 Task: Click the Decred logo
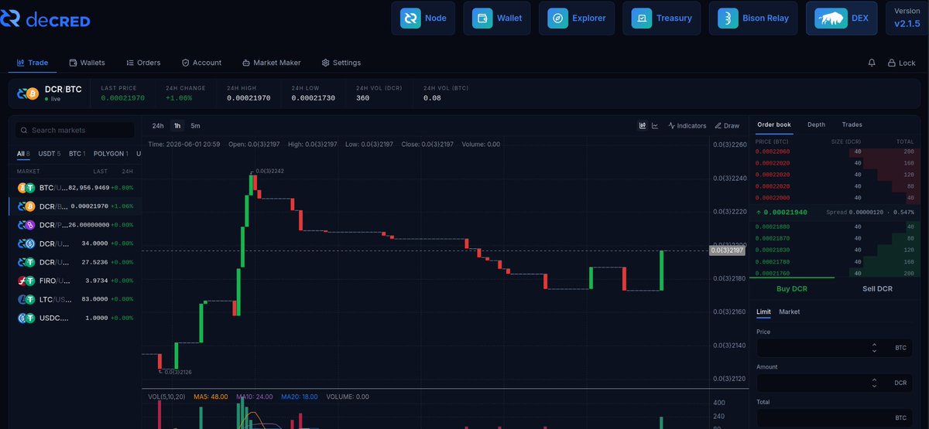coord(45,19)
